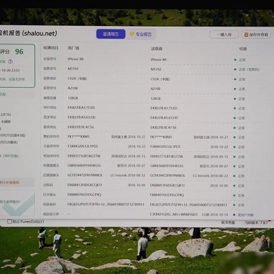Click the orange save icon on 保存并查看
Image resolution: width=274 pixels, height=274 pixels.
[x=246, y=35]
